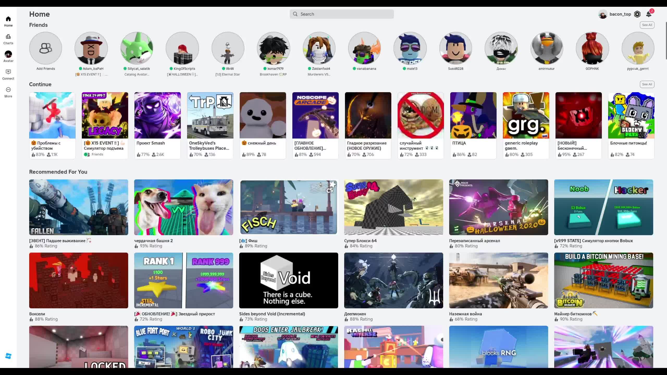Open friend amirmusur avatar
The height and width of the screenshot is (375, 667).
pos(547,48)
